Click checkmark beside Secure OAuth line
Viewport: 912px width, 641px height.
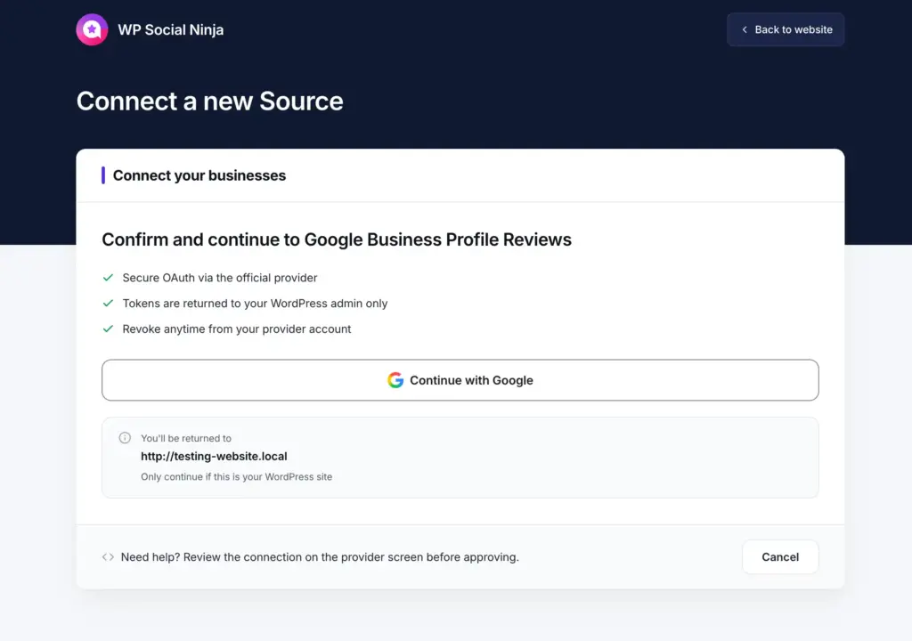point(108,278)
